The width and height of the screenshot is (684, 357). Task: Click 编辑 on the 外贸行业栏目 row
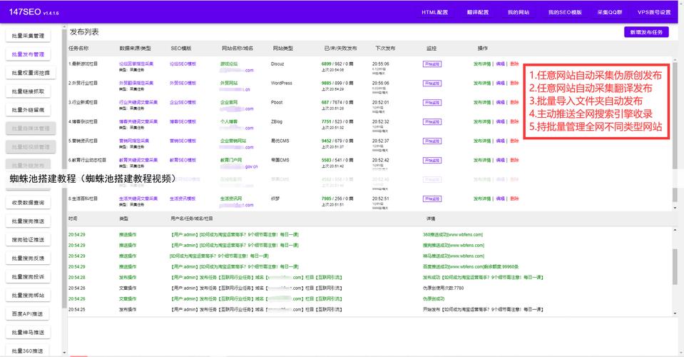pyautogui.click(x=500, y=83)
